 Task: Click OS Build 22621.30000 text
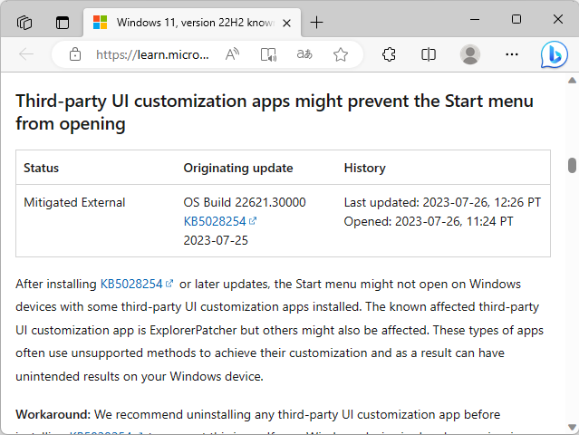tap(245, 202)
